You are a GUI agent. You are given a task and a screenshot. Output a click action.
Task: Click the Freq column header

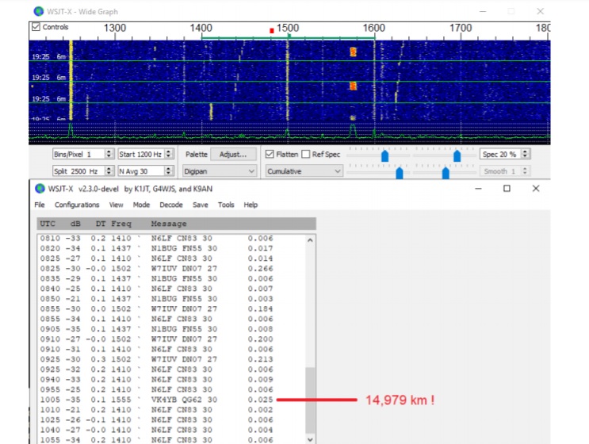click(x=121, y=224)
